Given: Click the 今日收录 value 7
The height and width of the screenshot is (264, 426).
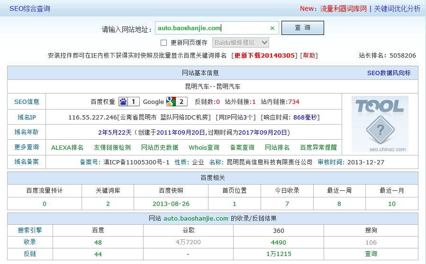Looking at the screenshot, I should point(287,204).
